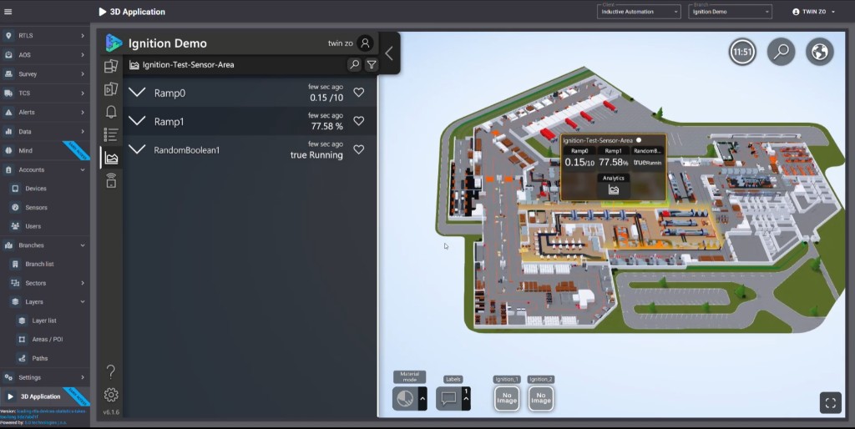Select the sensor chart panel icon
Image resolution: width=855 pixels, height=429 pixels.
(111, 158)
